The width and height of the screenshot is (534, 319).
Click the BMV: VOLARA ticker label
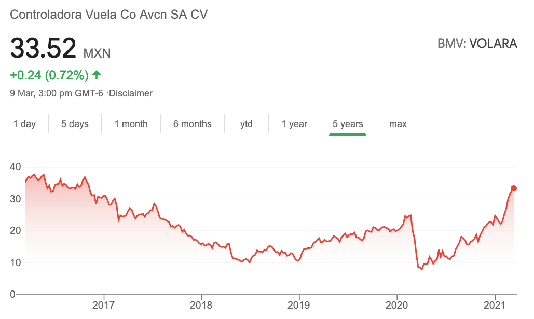[477, 44]
